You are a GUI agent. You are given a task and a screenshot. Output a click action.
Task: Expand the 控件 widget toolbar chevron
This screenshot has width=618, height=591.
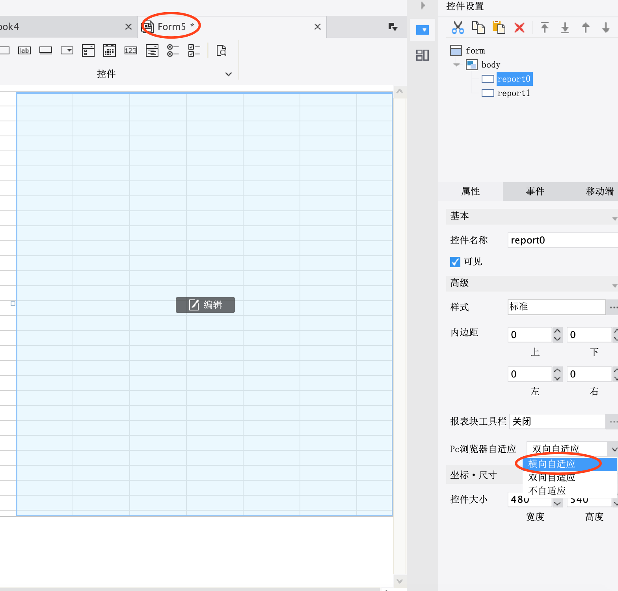(x=229, y=74)
